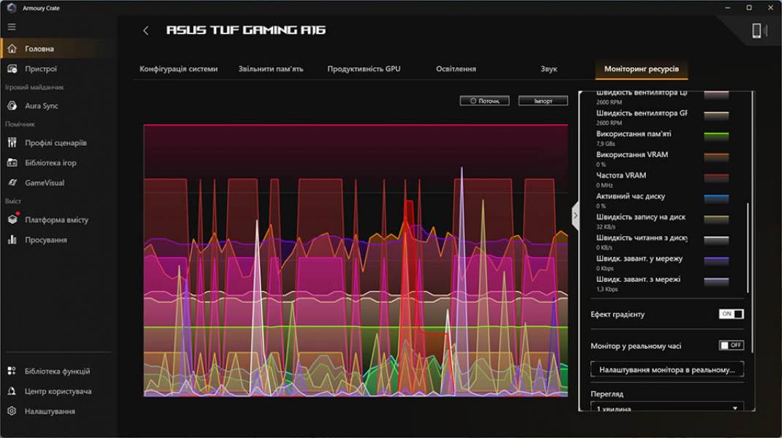Click the ASUS TUF GAMING A16 title
This screenshot has height=438, width=782.
click(x=246, y=30)
